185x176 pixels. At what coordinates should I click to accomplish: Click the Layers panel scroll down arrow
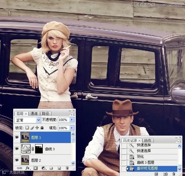point(73,163)
